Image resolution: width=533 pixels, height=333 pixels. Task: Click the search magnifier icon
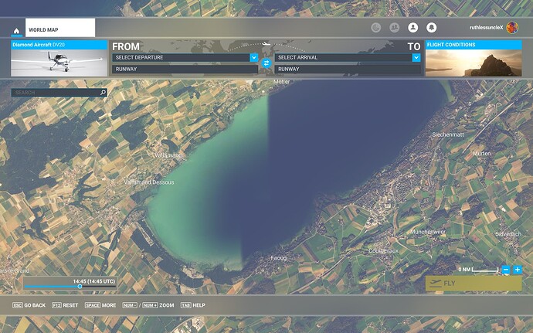point(103,93)
